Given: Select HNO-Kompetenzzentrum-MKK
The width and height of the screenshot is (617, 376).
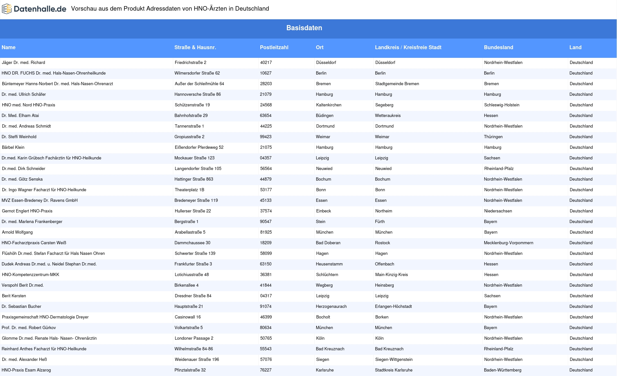Looking at the screenshot, I should pyautogui.click(x=31, y=275).
